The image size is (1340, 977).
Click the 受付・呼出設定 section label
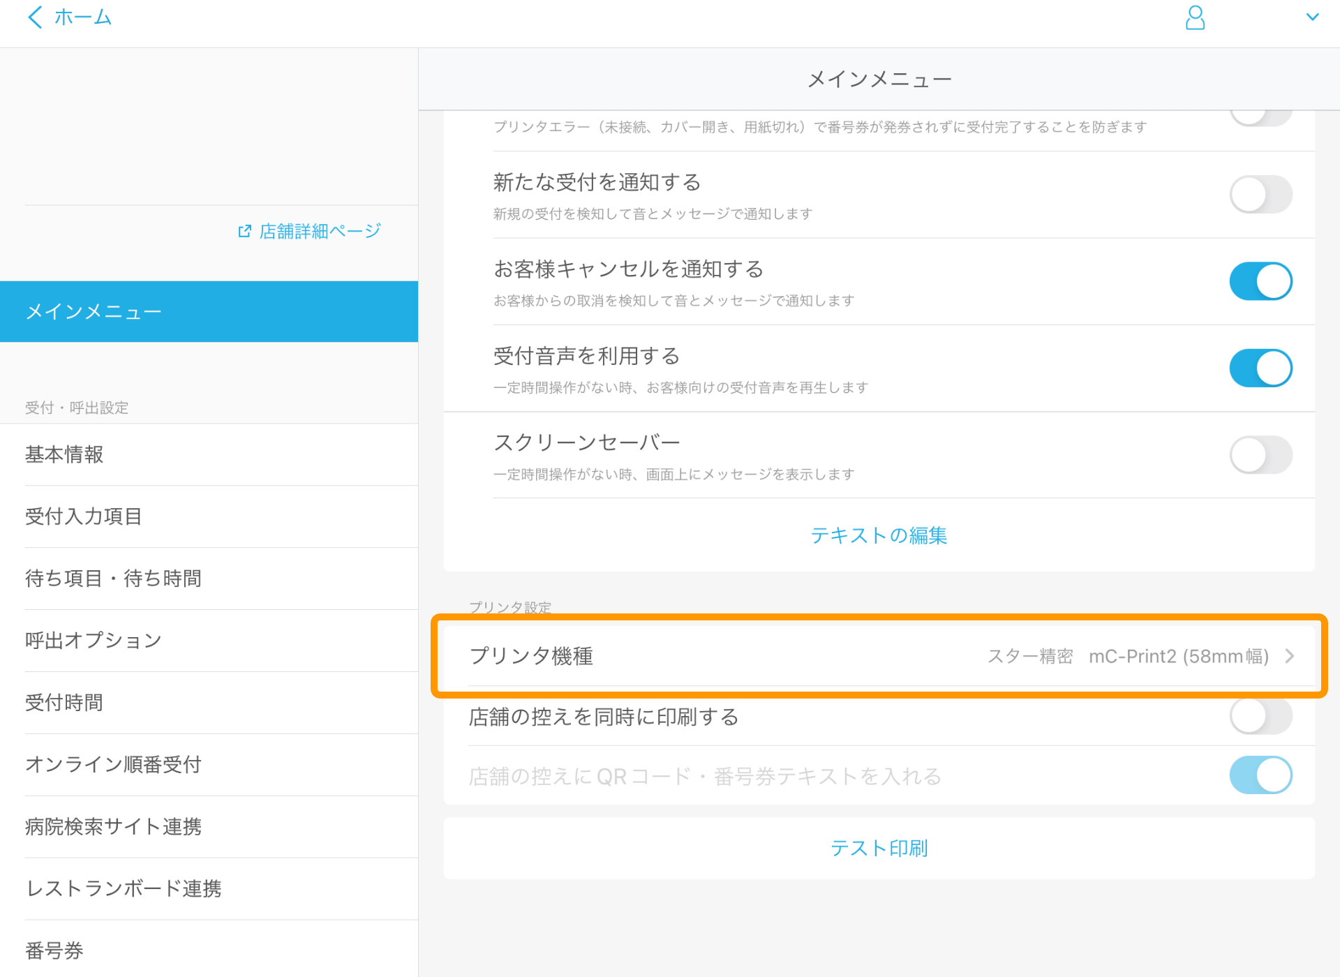tap(77, 408)
